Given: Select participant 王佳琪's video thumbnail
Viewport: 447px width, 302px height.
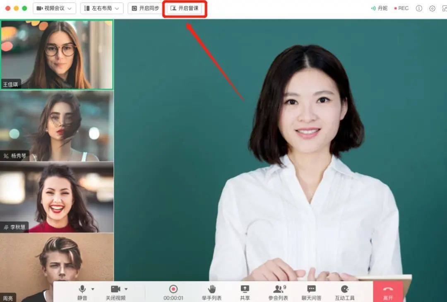Looking at the screenshot, I should click(58, 53).
